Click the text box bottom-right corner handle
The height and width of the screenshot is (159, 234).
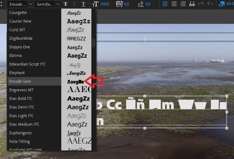(227, 128)
